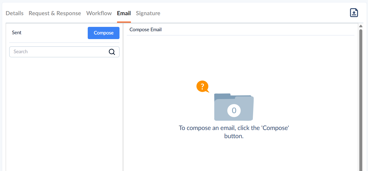Go to the Signature tab
Screen dimensions: 368x171
[148, 13]
